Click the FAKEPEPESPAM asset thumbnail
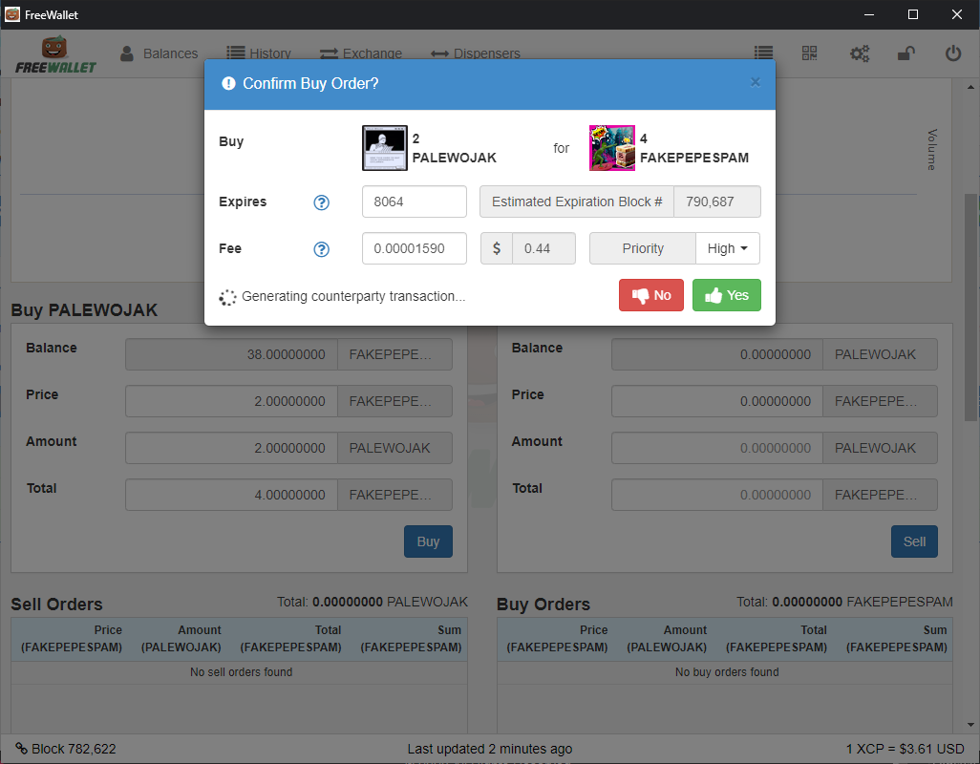Viewport: 980px width, 764px height. (612, 148)
